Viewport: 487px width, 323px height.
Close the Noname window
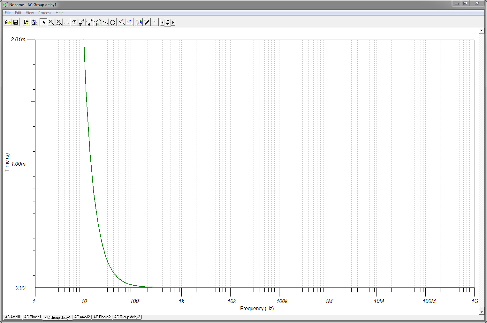[x=477, y=4]
